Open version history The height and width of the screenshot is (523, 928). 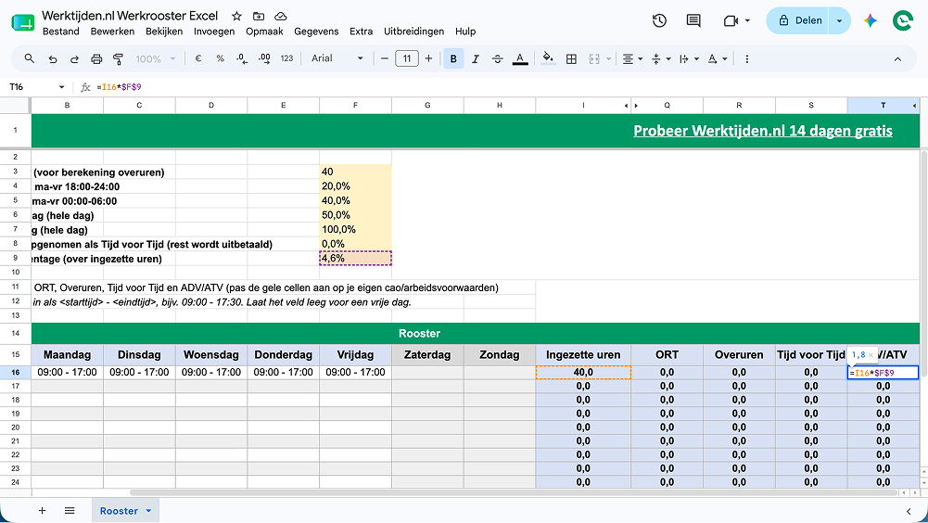659,20
